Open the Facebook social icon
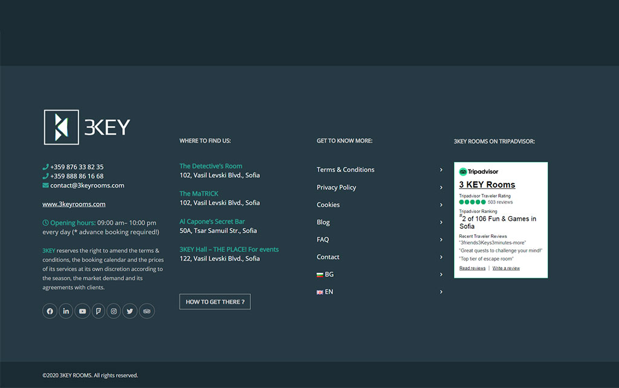Screen dimensions: 619x388 [50, 311]
